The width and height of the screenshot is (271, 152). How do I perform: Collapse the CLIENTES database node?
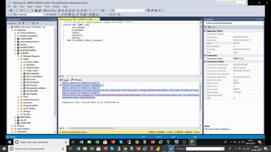pos(15,53)
